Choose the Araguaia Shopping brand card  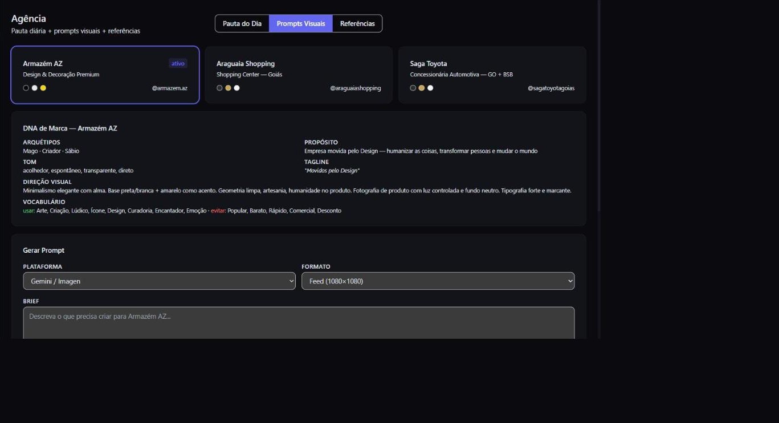299,75
